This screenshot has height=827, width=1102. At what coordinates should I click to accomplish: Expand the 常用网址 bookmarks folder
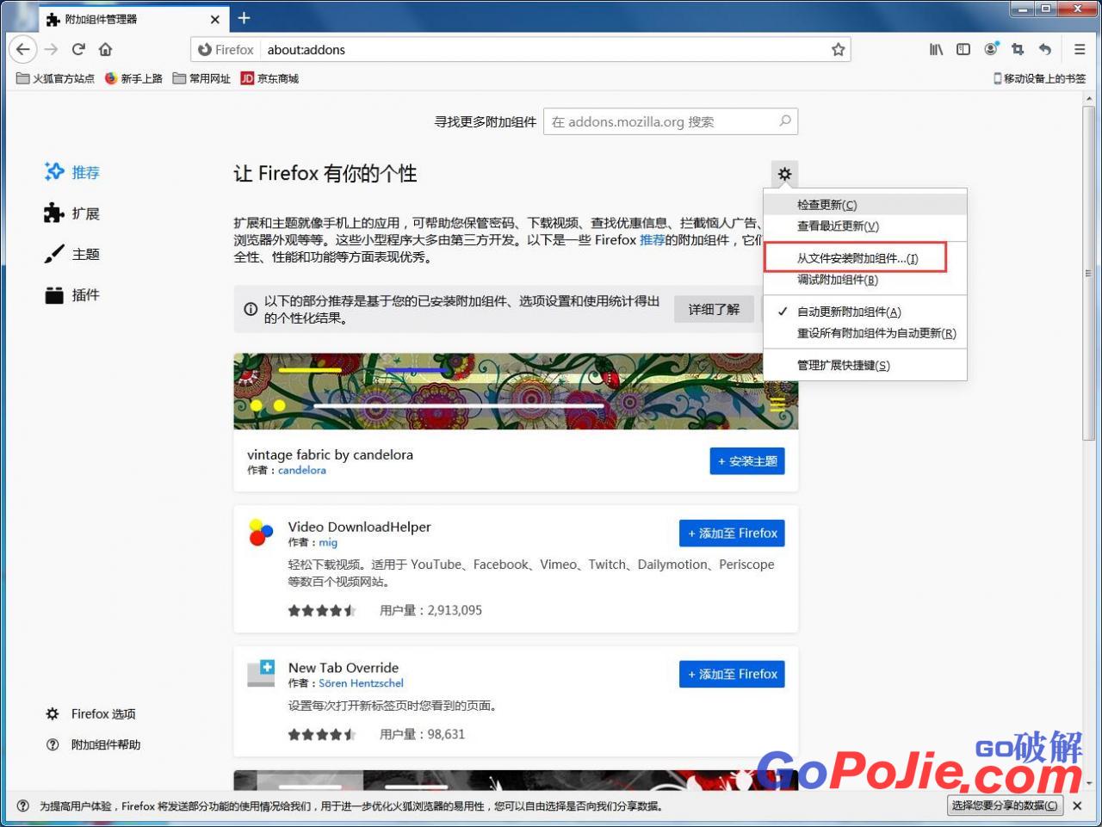pyautogui.click(x=201, y=78)
